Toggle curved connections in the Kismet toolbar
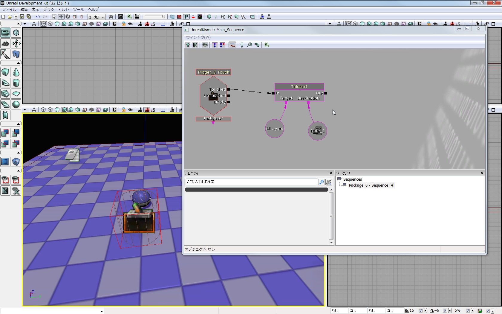The width and height of the screenshot is (502, 314). click(232, 45)
